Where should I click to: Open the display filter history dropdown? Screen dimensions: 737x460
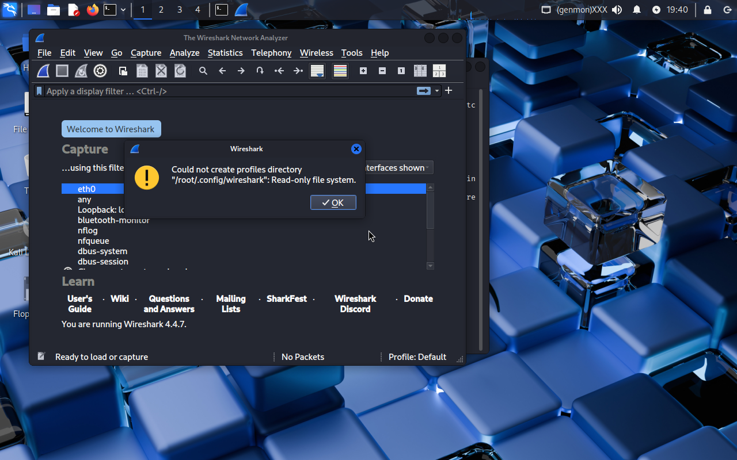click(437, 91)
